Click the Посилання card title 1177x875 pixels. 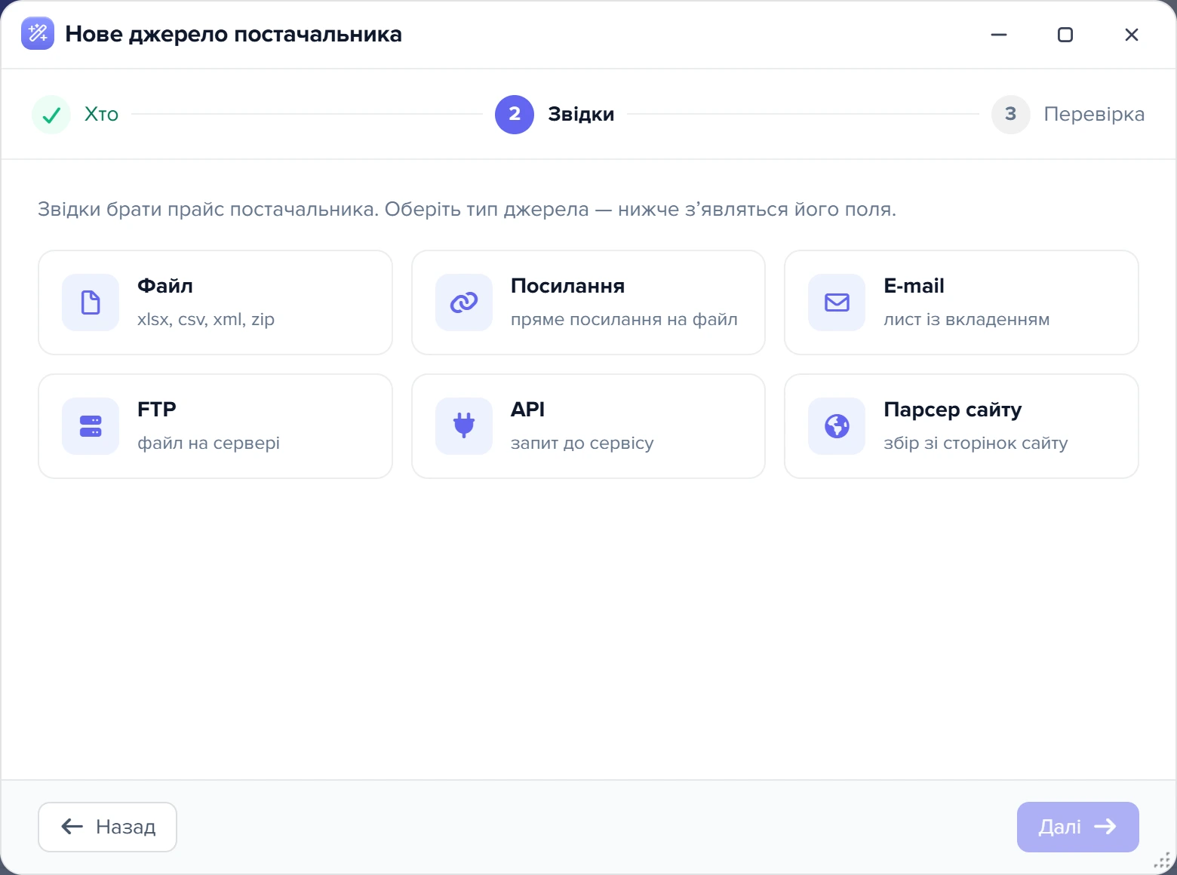[x=568, y=286]
